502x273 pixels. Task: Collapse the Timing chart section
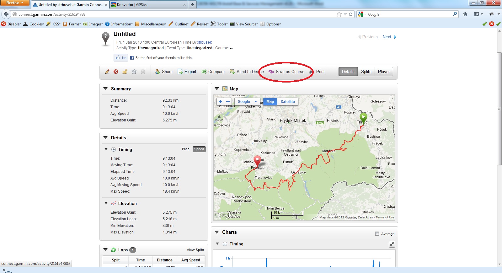pos(217,244)
